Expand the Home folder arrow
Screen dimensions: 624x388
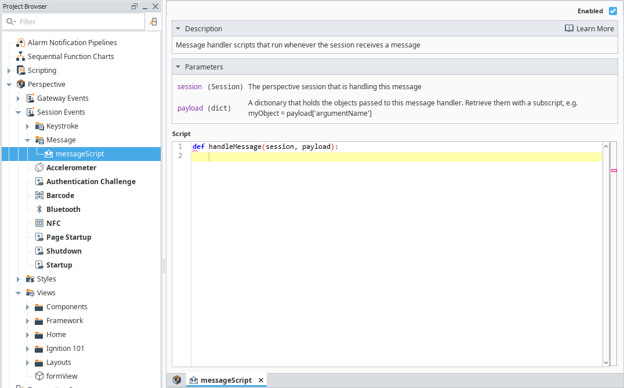(27, 335)
